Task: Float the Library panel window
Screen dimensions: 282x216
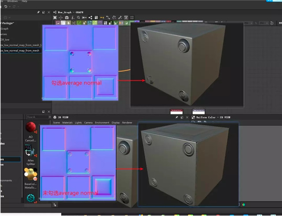Action: 44,112
